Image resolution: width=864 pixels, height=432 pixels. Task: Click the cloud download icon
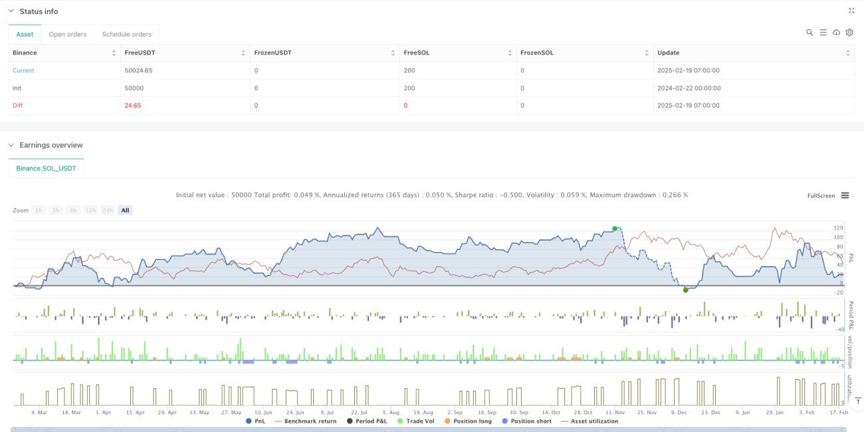(x=836, y=33)
